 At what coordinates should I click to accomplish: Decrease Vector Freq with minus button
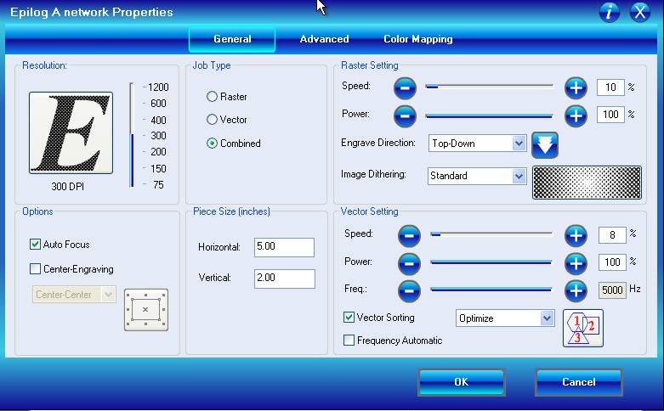click(x=409, y=291)
